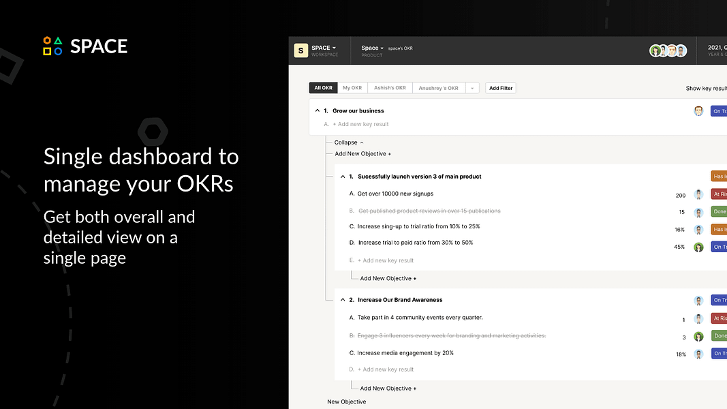Screen dimensions: 727x409
Task: Select the 'Done' badge on published product reviews
Action: (x=720, y=211)
